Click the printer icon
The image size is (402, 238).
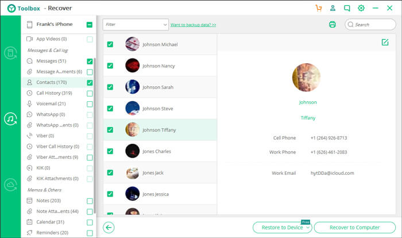point(333,24)
